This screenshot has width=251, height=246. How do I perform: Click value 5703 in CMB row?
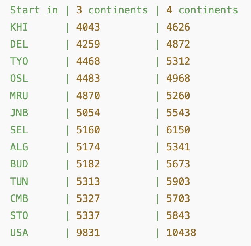178,198
